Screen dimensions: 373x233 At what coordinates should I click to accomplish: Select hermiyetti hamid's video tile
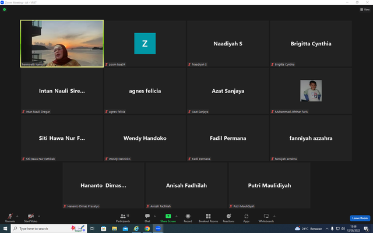click(x=62, y=44)
